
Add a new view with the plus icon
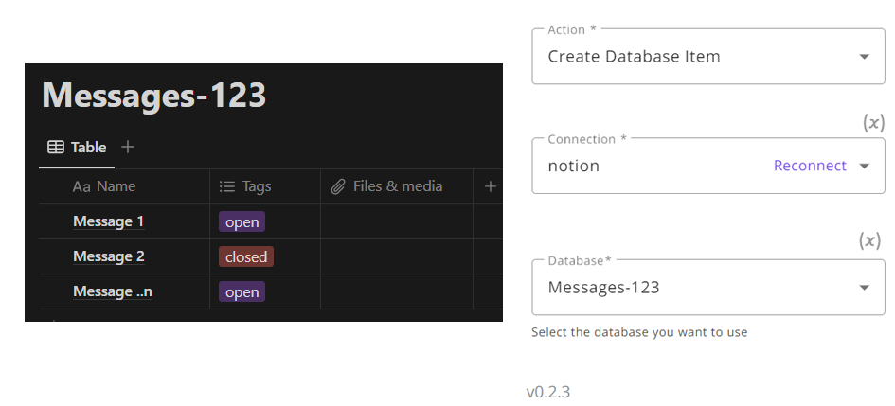pyautogui.click(x=128, y=147)
